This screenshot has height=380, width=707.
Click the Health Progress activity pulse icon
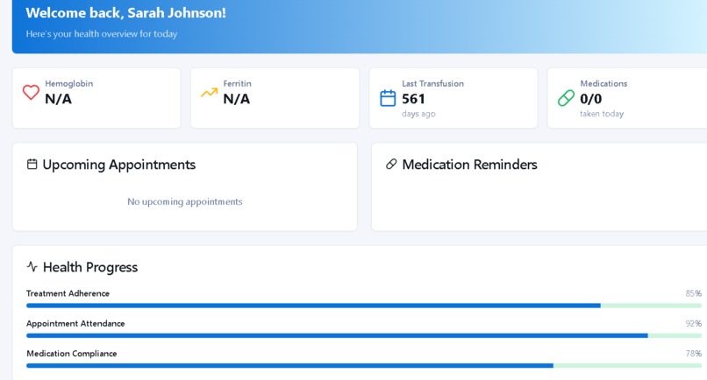pyautogui.click(x=32, y=266)
